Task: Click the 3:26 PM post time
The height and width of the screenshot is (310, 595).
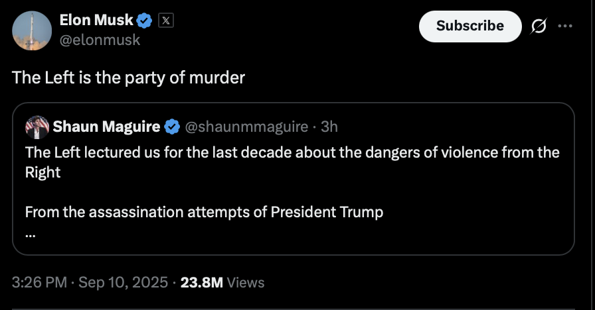Action: (39, 282)
